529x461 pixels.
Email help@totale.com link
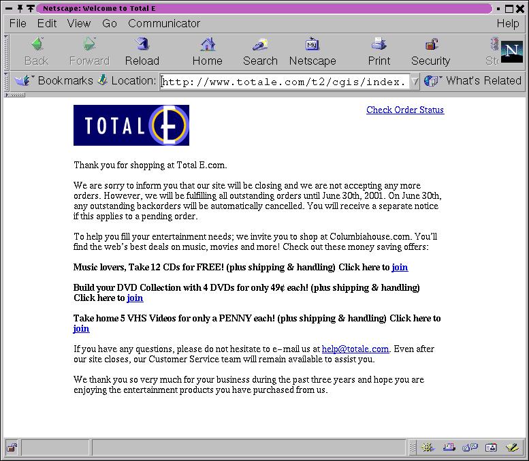pyautogui.click(x=355, y=349)
